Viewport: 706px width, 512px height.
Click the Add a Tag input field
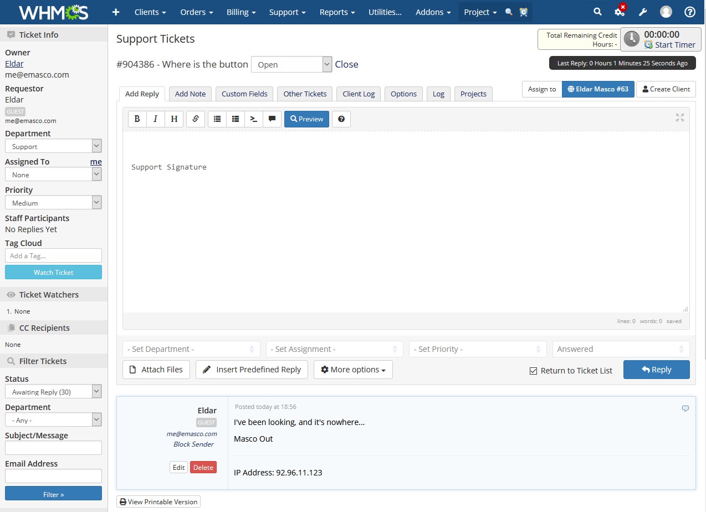[x=53, y=255]
